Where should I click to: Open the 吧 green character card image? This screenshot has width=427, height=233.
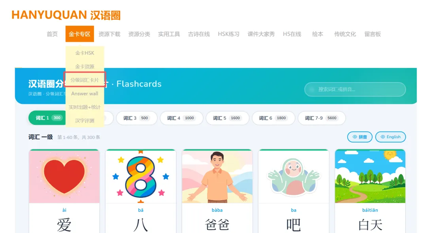click(293, 177)
